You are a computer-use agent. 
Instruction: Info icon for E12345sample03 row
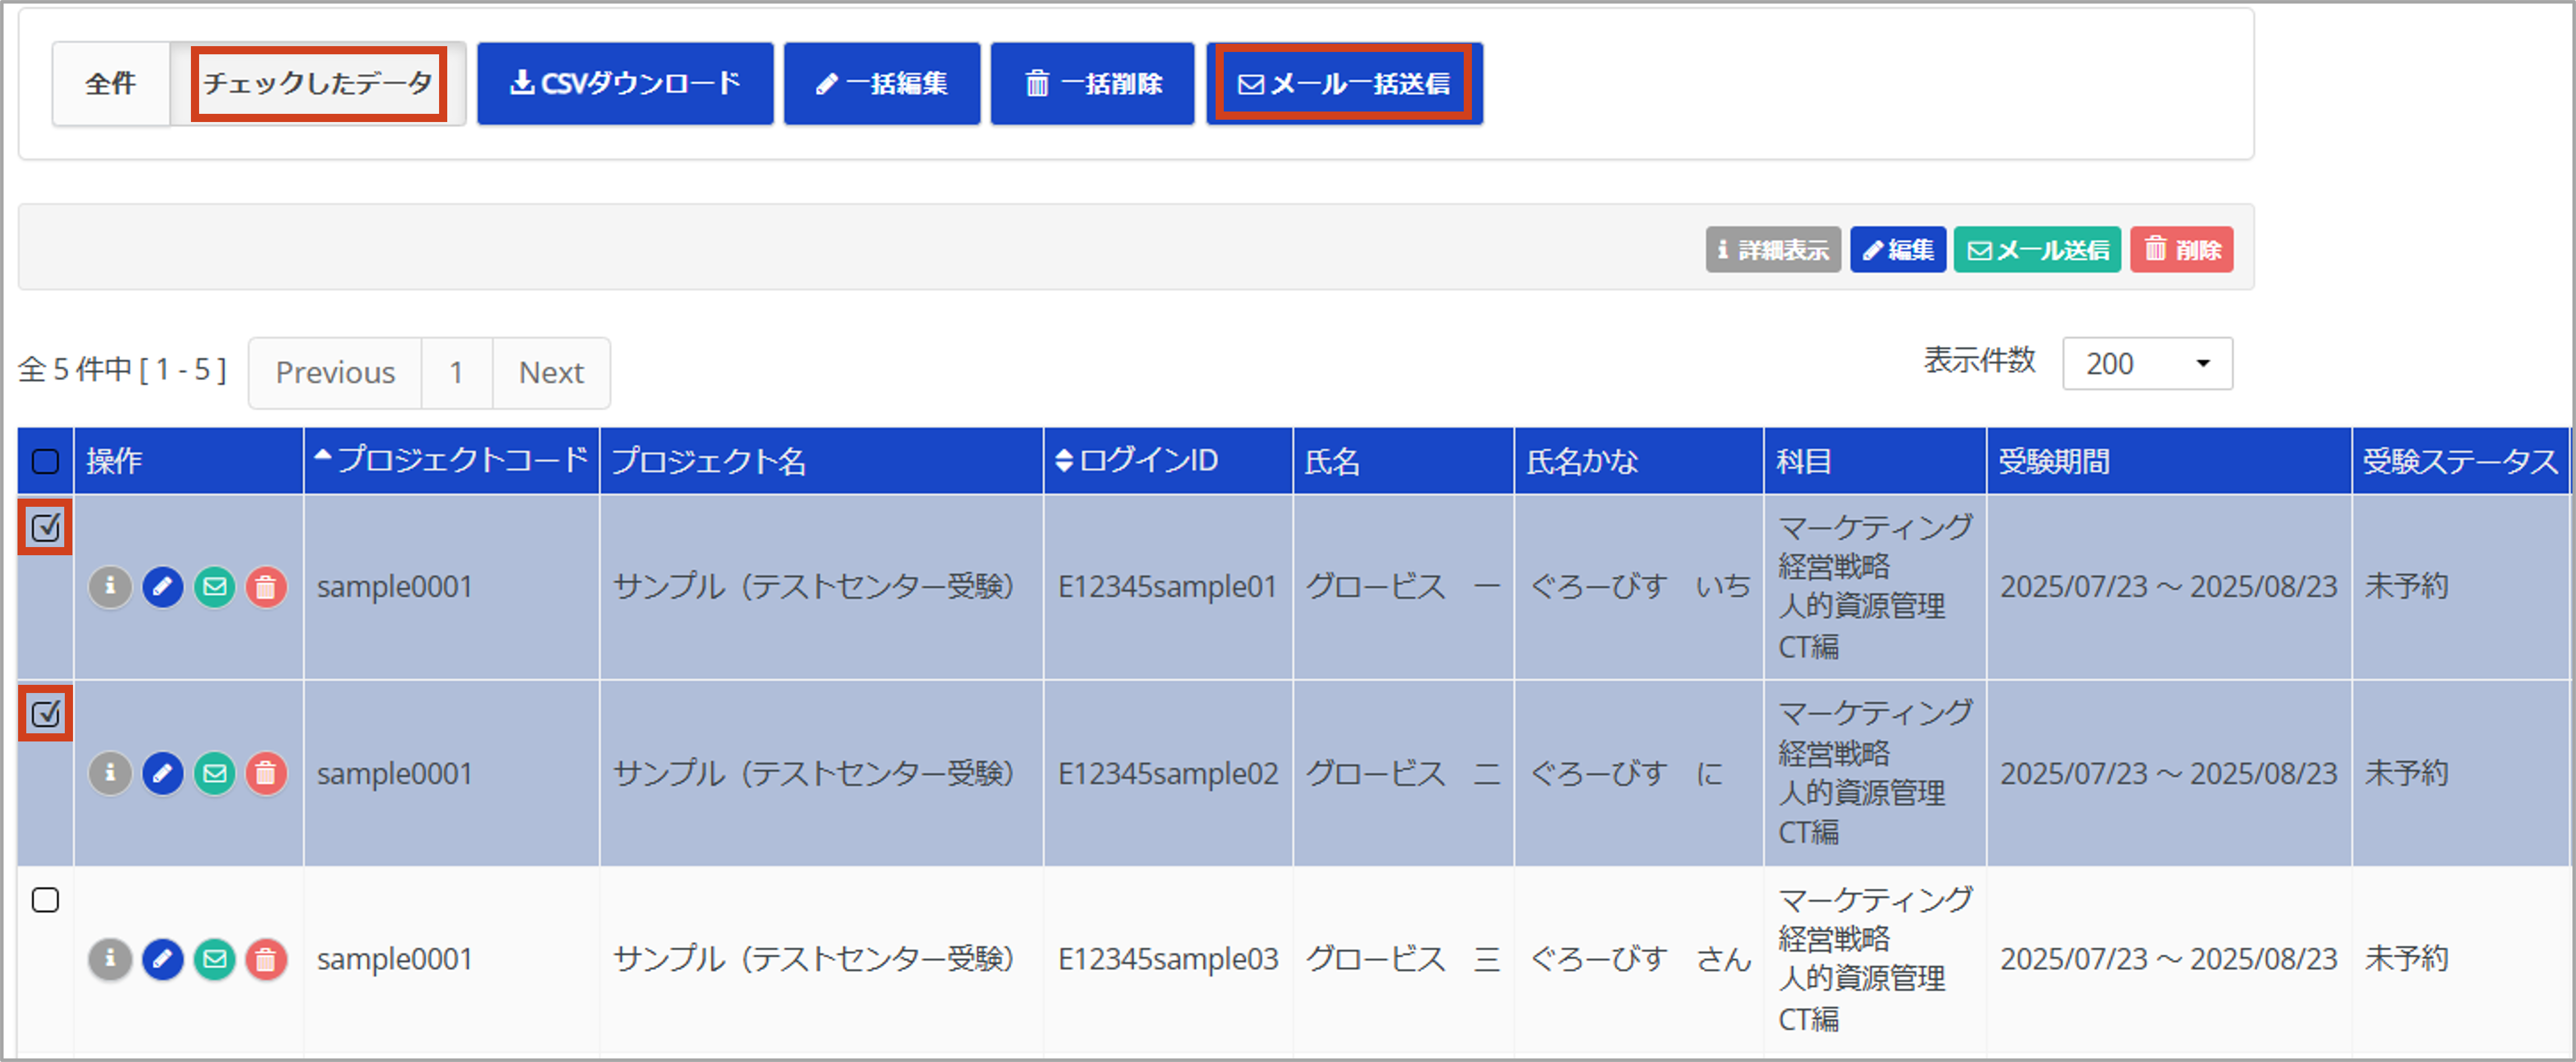pos(110,959)
